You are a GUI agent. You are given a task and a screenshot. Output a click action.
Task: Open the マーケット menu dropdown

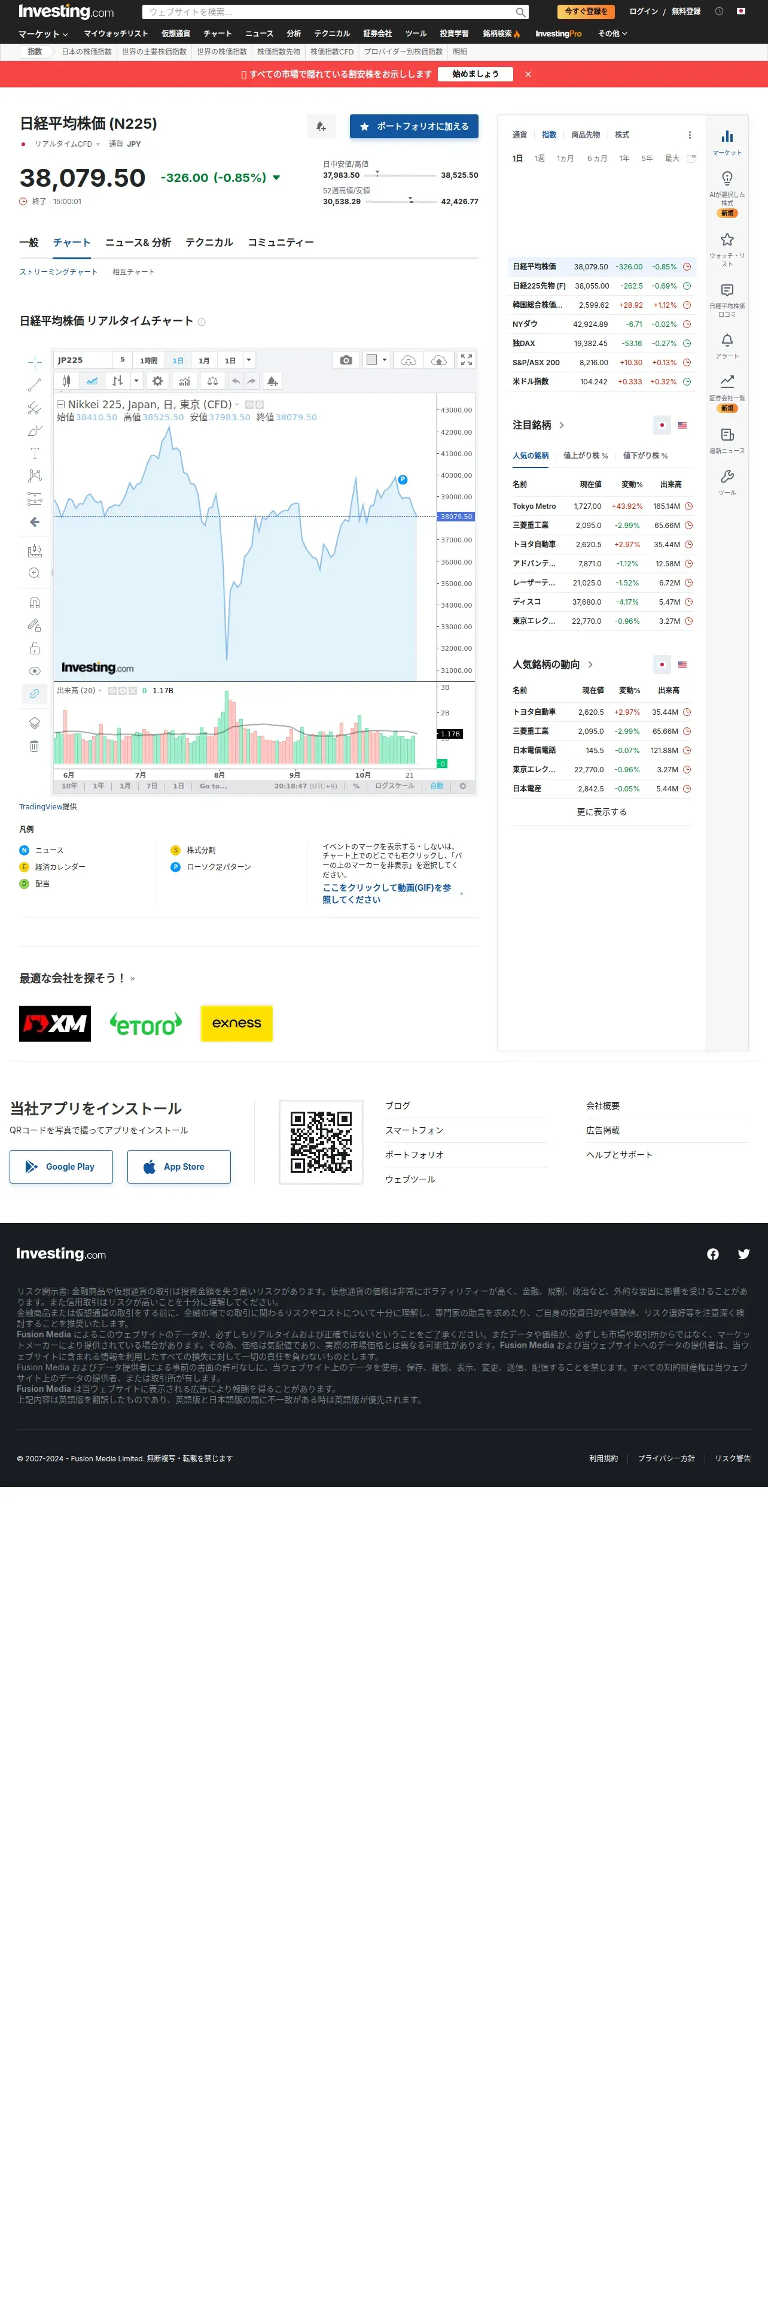(x=43, y=34)
